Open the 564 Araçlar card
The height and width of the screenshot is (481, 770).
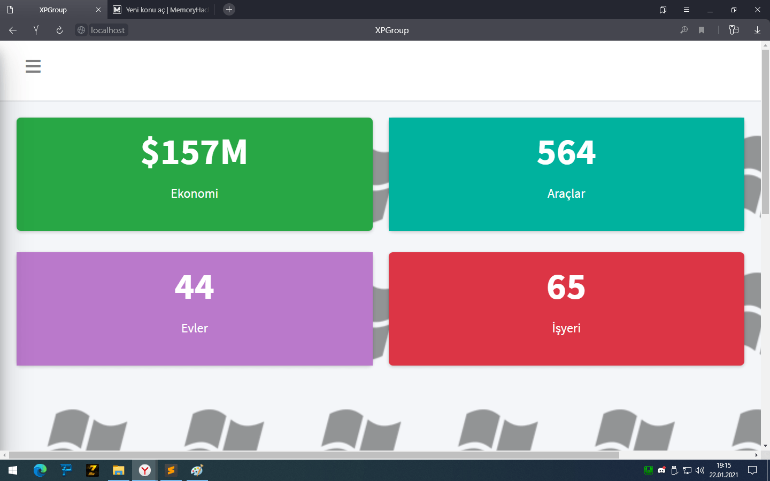pyautogui.click(x=566, y=174)
